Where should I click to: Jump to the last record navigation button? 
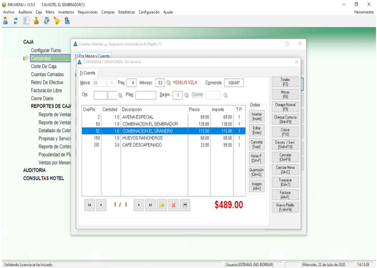pos(150,206)
